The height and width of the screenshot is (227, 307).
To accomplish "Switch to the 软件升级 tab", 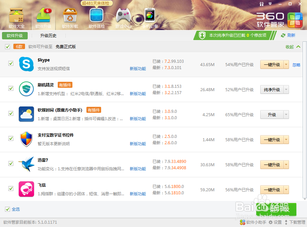I will click(x=15, y=35).
